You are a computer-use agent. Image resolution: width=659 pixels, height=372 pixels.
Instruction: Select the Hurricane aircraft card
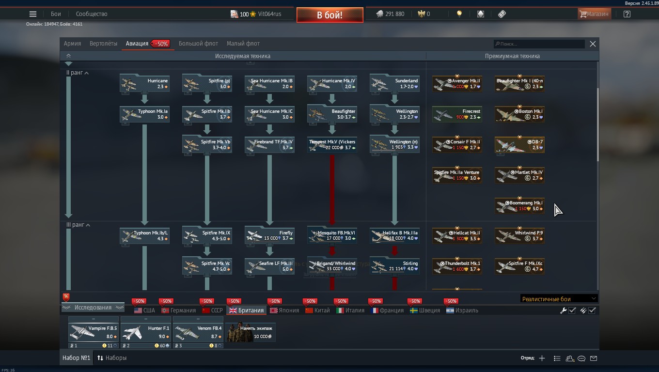click(x=144, y=83)
